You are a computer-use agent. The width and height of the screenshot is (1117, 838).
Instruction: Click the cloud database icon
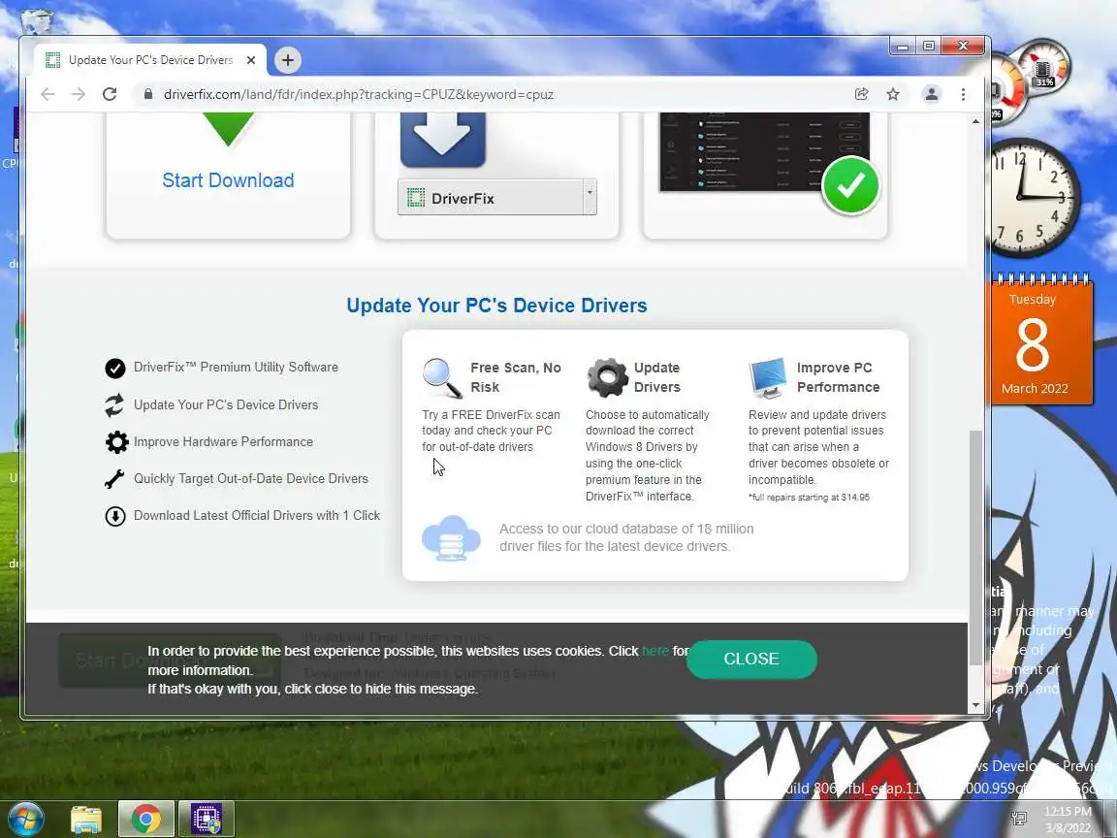tap(451, 537)
